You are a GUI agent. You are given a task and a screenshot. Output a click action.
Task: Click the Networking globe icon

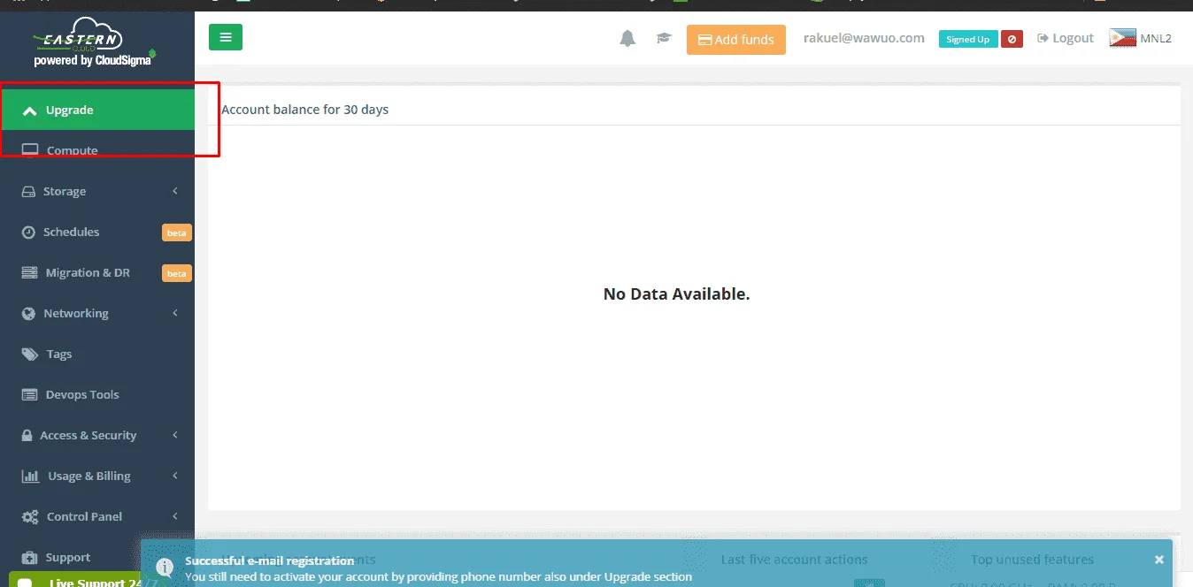pos(28,313)
